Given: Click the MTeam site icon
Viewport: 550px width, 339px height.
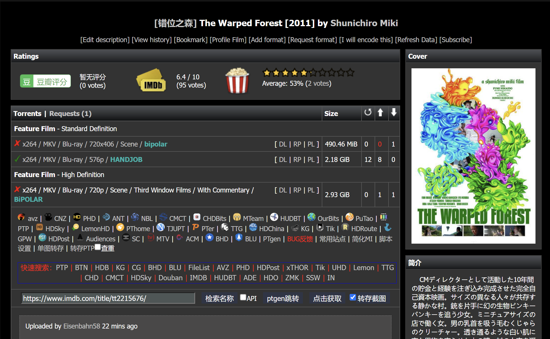Looking at the screenshot, I should point(237,217).
